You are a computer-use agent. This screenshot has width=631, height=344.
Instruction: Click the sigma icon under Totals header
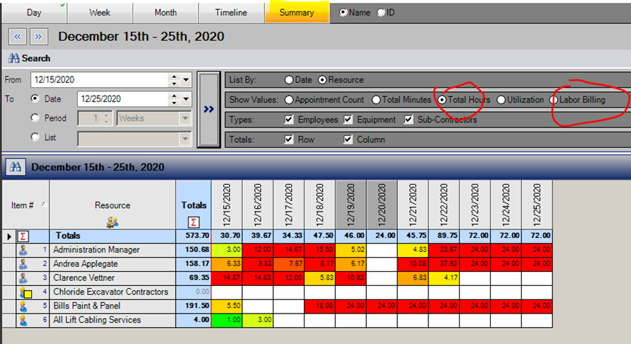pyautogui.click(x=194, y=222)
